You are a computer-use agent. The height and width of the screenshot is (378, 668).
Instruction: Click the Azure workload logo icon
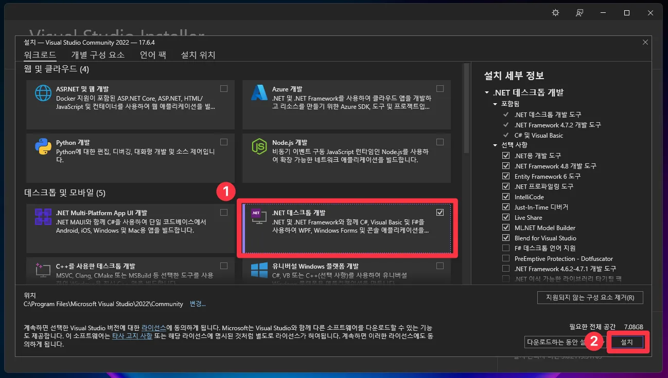pyautogui.click(x=259, y=93)
